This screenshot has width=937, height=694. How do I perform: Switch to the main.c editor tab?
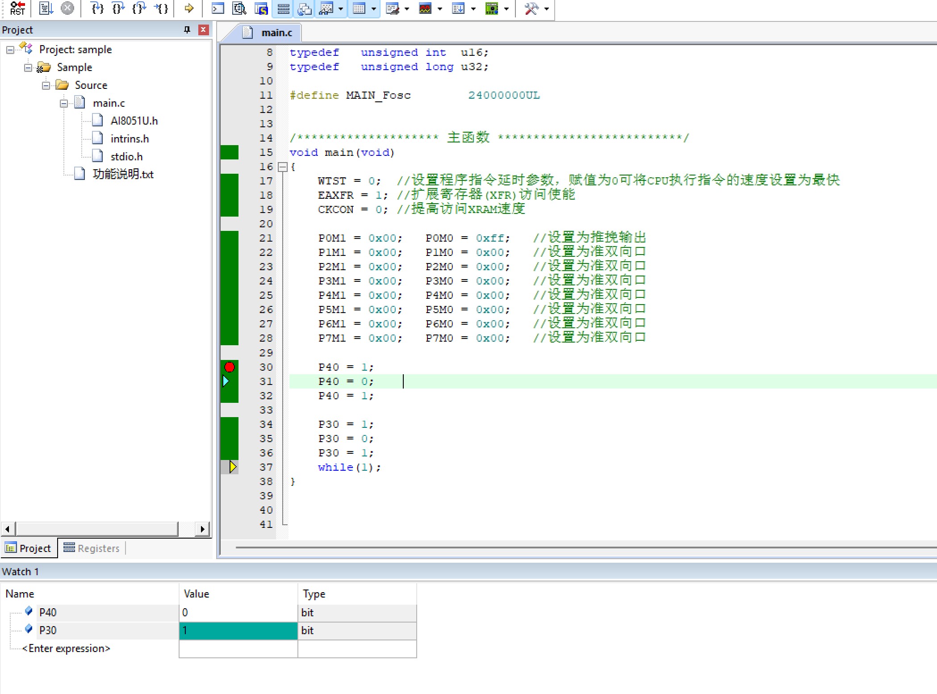270,33
